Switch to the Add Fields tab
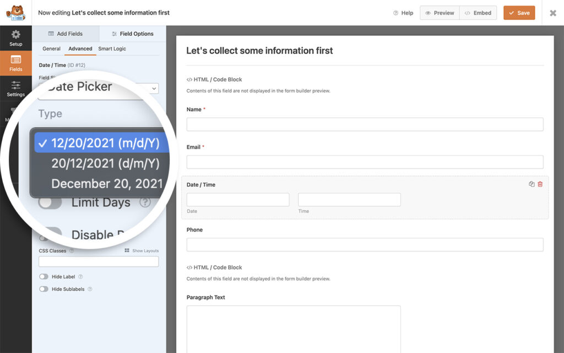The height and width of the screenshot is (353, 564). pos(66,34)
